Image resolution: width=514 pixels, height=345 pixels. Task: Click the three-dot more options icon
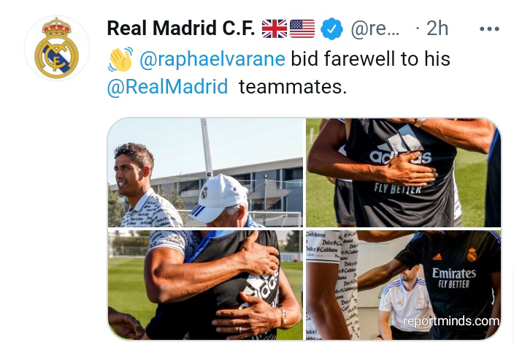click(489, 29)
